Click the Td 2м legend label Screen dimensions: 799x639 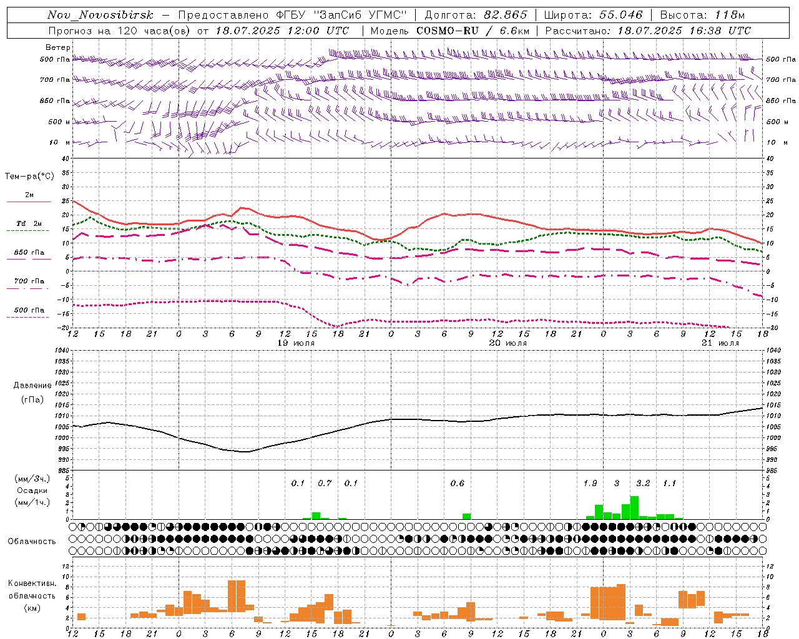(29, 223)
